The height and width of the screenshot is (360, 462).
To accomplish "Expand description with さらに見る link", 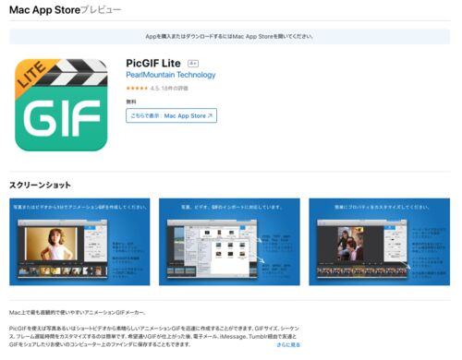I will tap(288, 345).
